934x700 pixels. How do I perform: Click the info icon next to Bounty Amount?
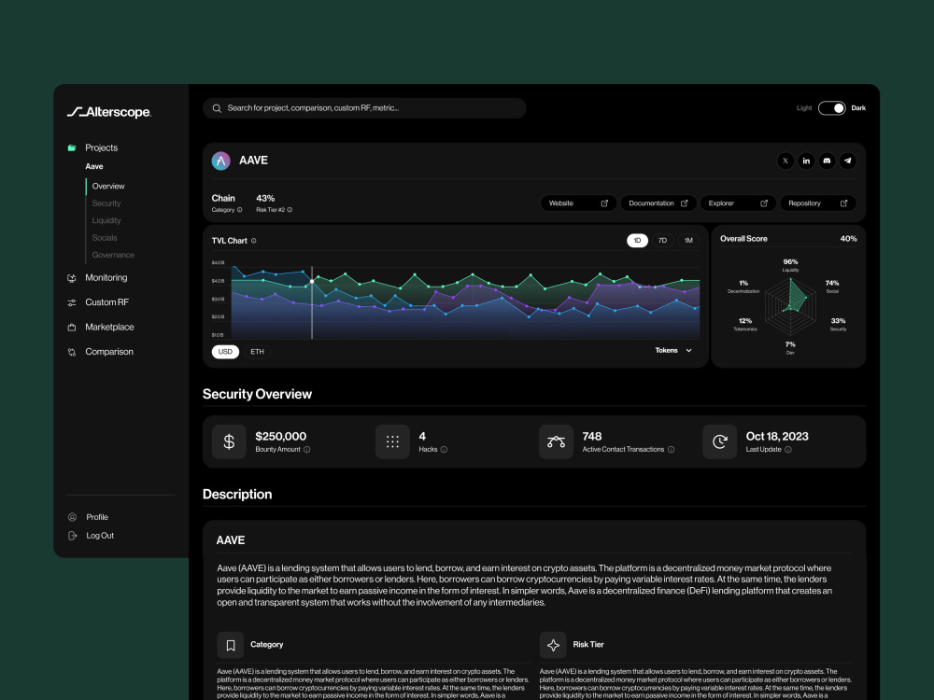click(306, 450)
